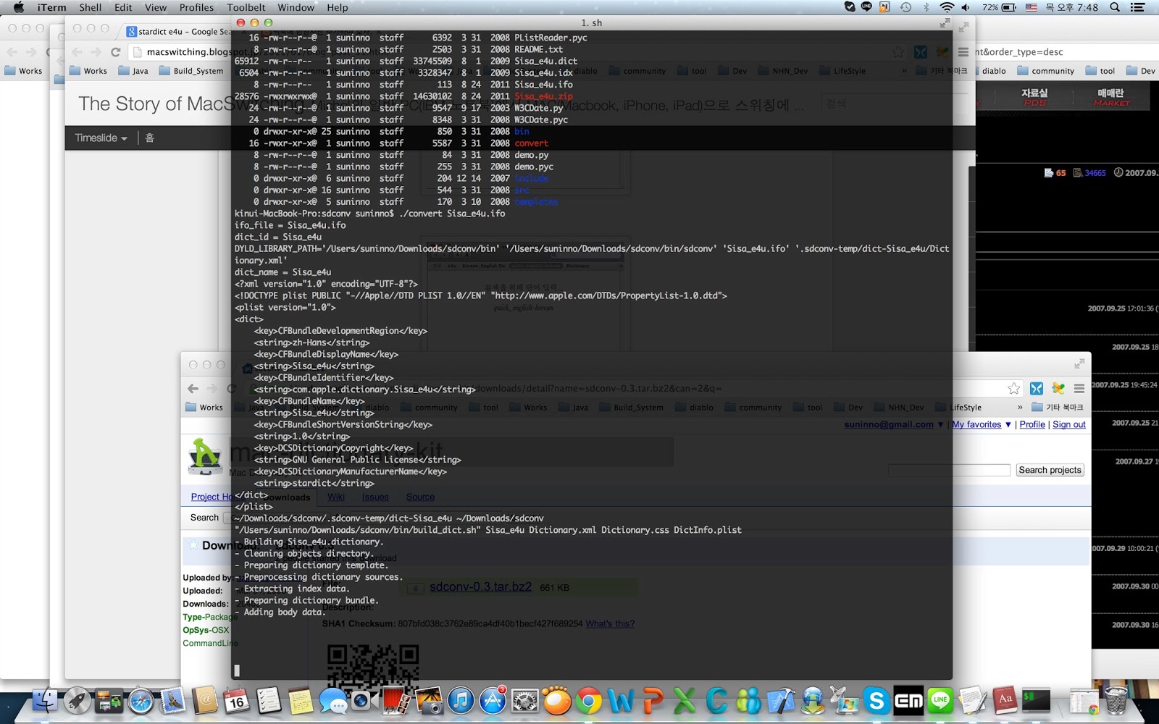Launch Microsoft Word W icon
This screenshot has height=724, width=1159.
tap(621, 700)
